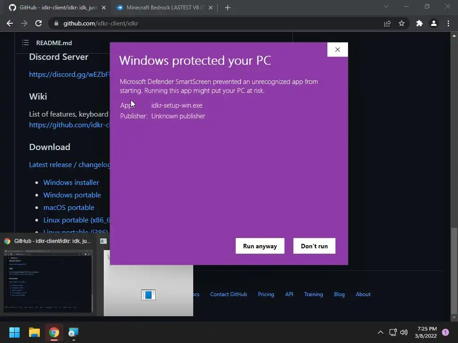The height and width of the screenshot is (343, 458).
Task: Click the idkr-setup-win.exe app name
Action: pos(177,105)
